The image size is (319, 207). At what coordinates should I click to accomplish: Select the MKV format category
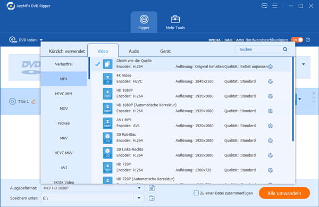[64, 138]
